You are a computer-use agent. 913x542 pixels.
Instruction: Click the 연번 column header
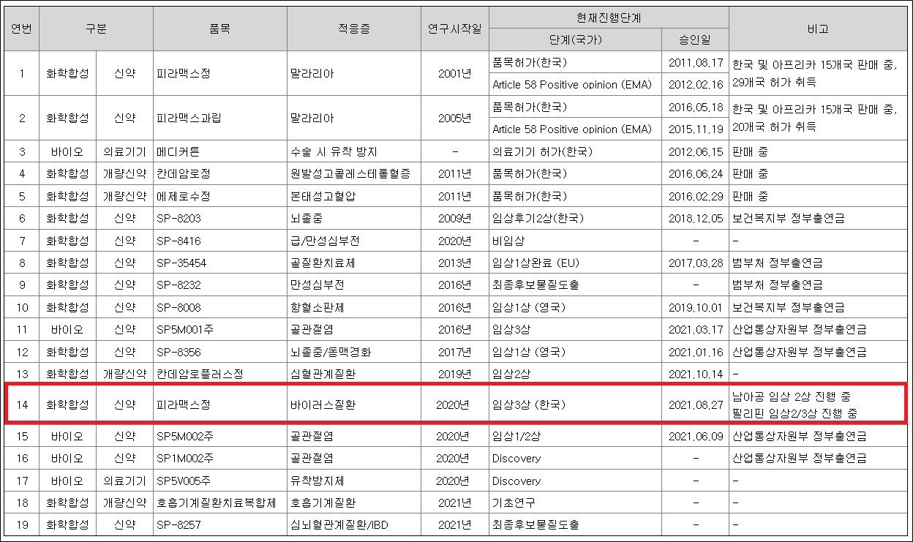tap(21, 29)
